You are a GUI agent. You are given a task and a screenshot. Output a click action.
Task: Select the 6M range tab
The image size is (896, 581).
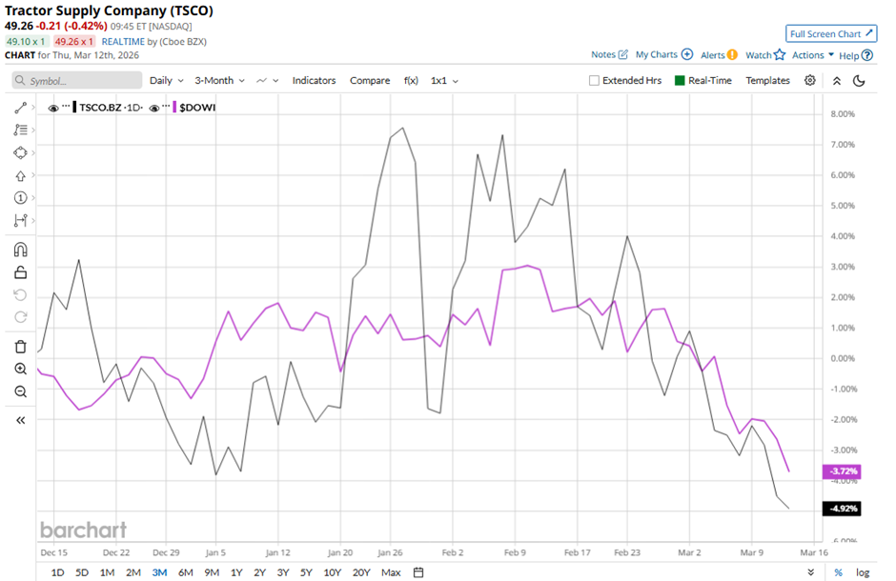click(x=186, y=572)
